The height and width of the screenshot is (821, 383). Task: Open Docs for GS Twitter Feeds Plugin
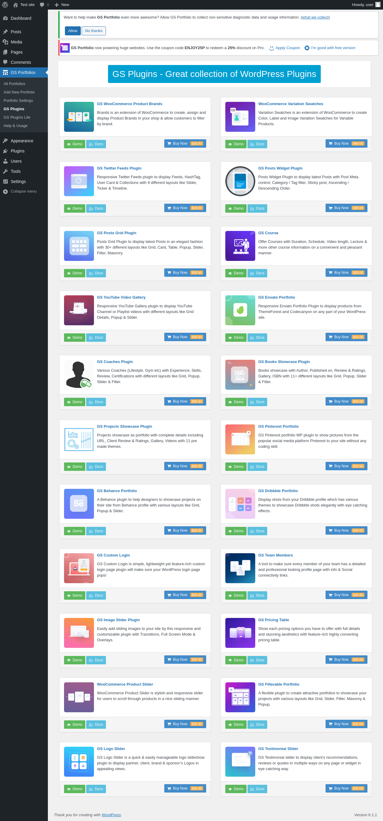point(96,208)
